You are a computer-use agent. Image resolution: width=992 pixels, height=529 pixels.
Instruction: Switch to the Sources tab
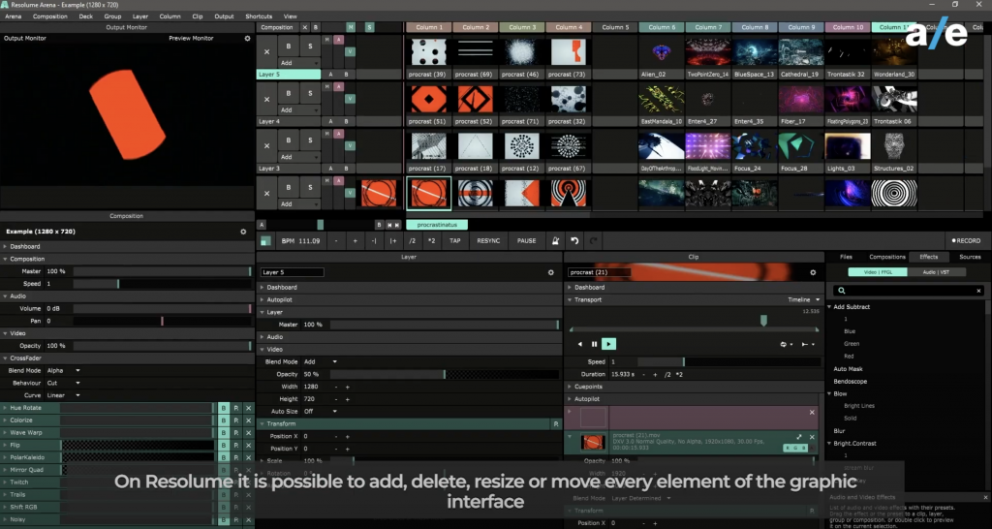tap(969, 257)
